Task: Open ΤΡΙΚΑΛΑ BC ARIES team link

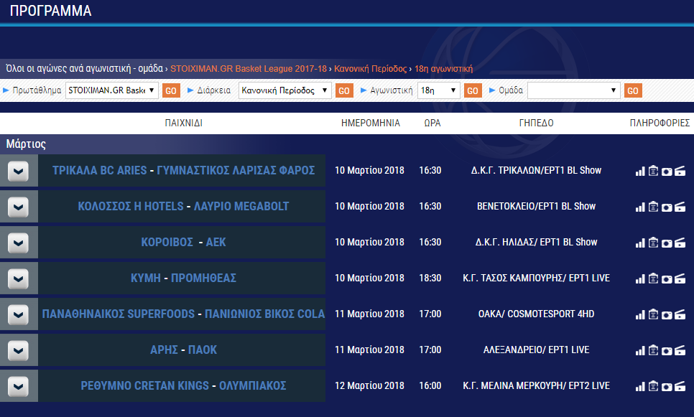Action: [x=100, y=170]
